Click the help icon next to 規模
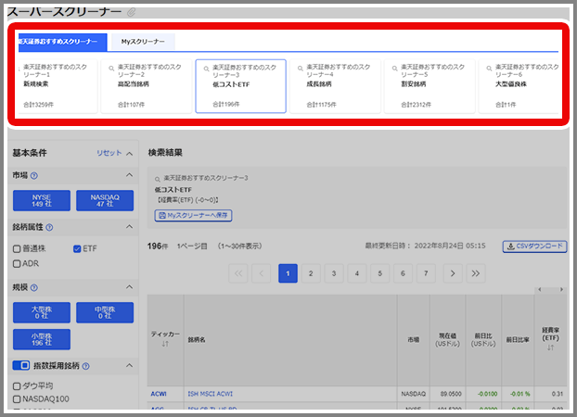The height and width of the screenshot is (417, 577). coord(34,288)
